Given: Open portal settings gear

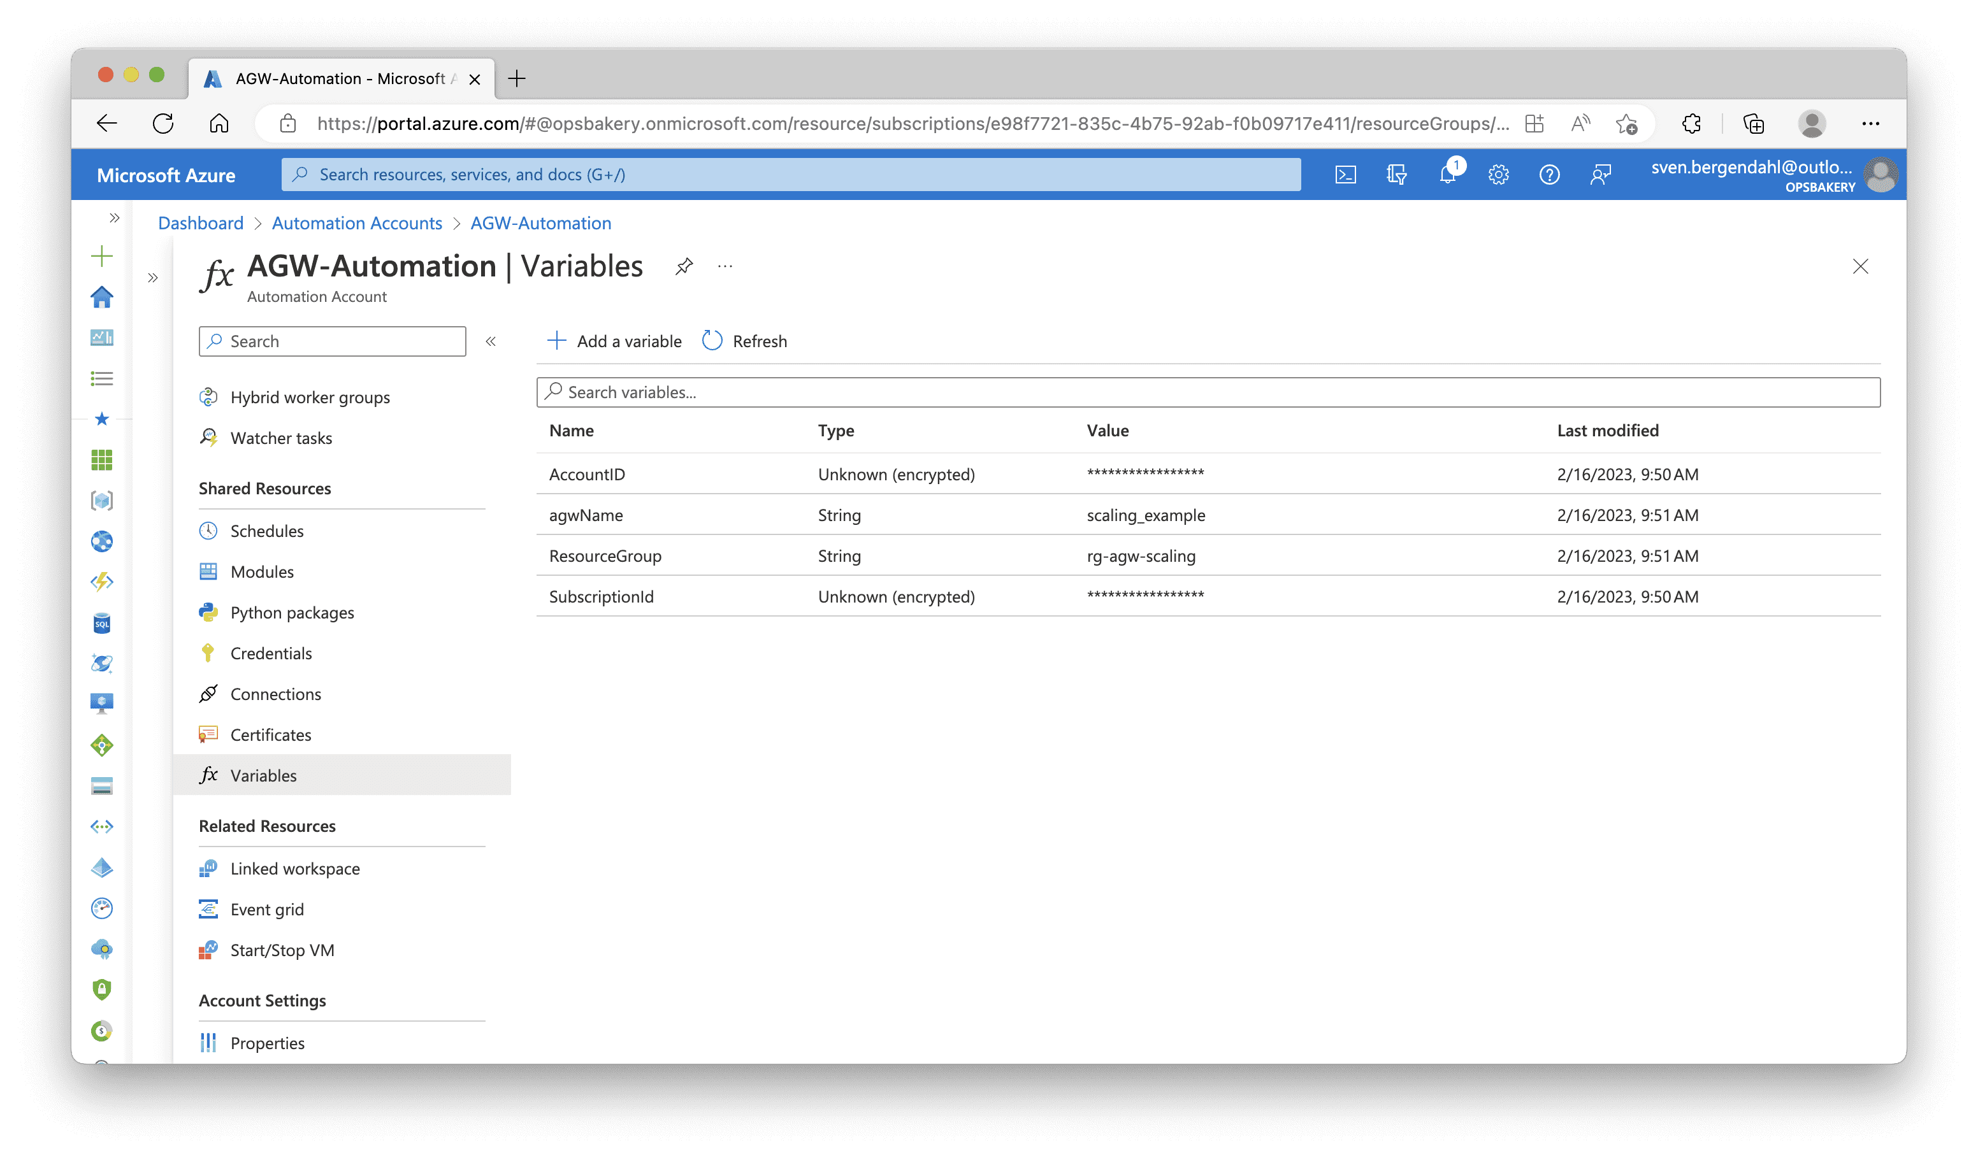Looking at the screenshot, I should [1498, 174].
